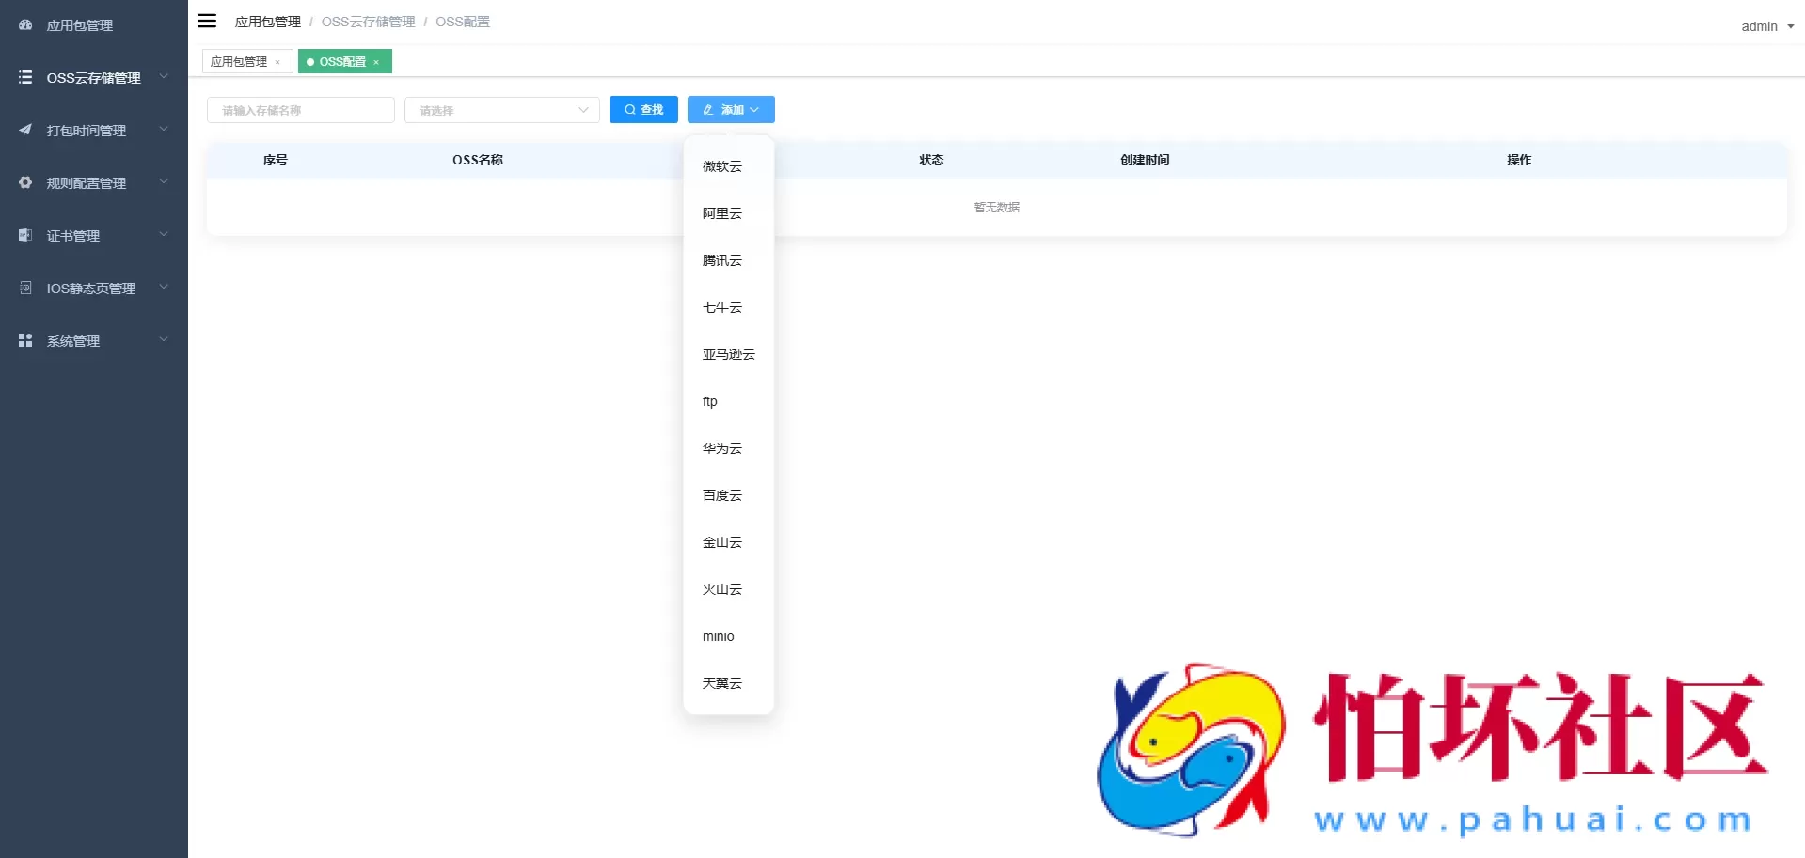Select the 应用包管理 dashboard icon

click(24, 25)
